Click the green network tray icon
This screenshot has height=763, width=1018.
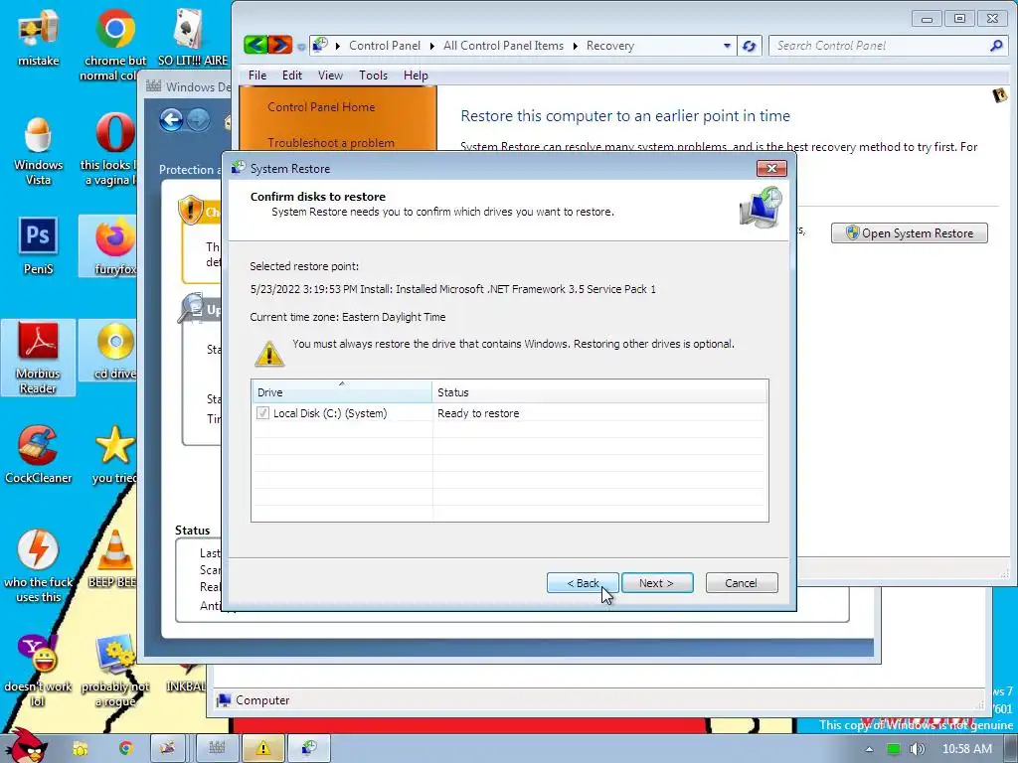click(894, 749)
